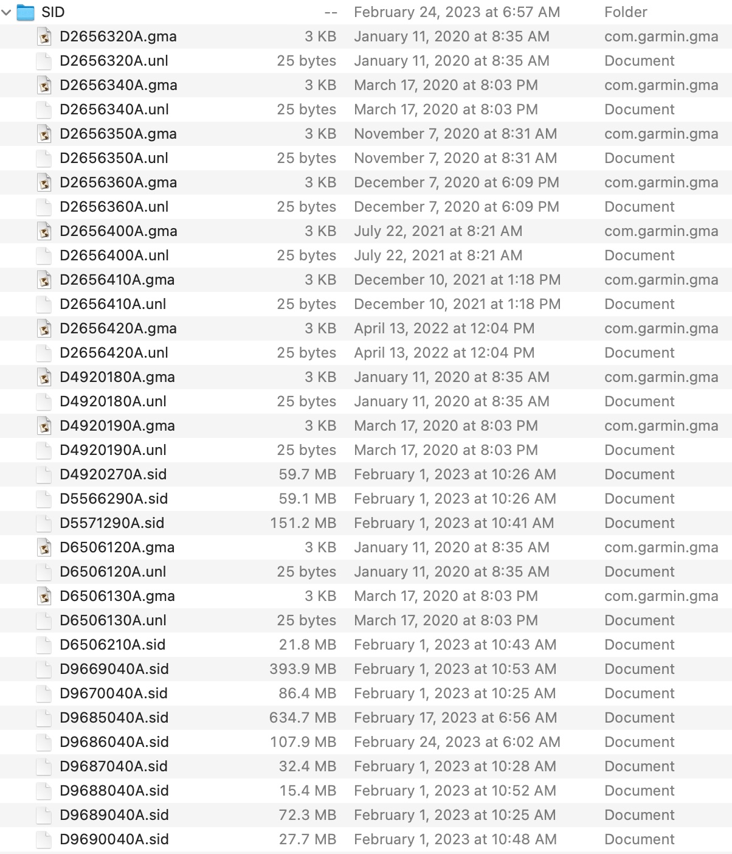732x854 pixels.
Task: Select file D9686040A.sid
Action: [366, 742]
